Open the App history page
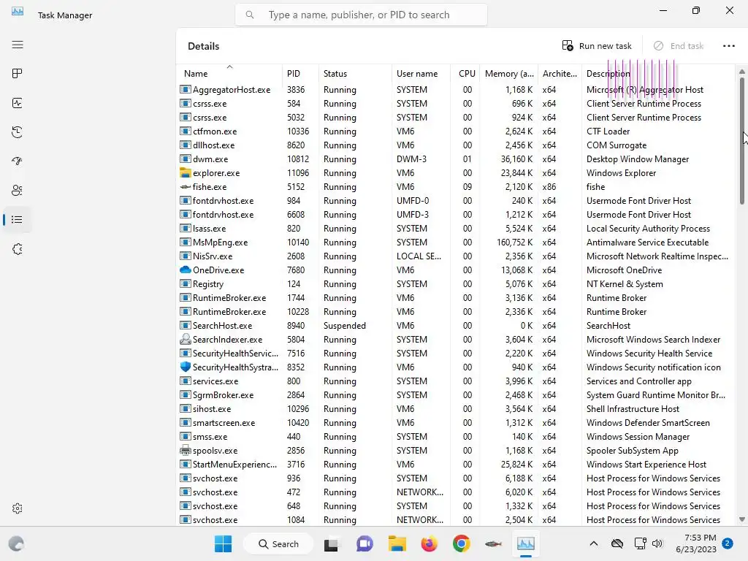The image size is (748, 561). point(18,132)
